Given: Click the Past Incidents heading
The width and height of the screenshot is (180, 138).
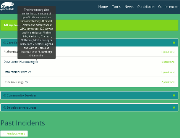Looking at the screenshot, I should (x=23, y=123).
